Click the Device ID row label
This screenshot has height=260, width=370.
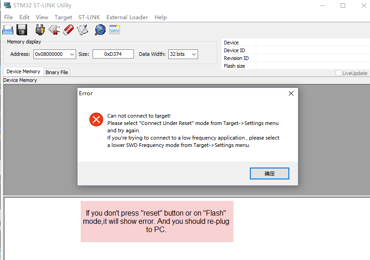(234, 50)
